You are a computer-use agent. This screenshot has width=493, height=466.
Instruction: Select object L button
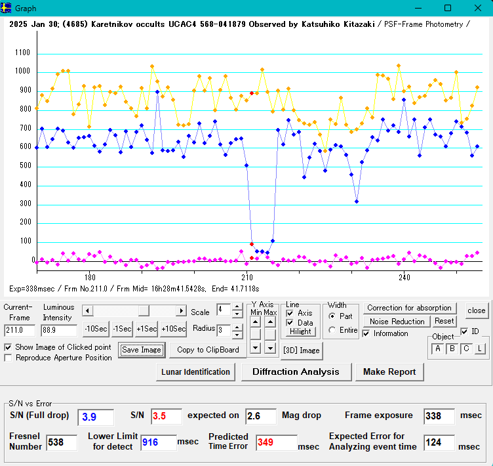coord(480,349)
